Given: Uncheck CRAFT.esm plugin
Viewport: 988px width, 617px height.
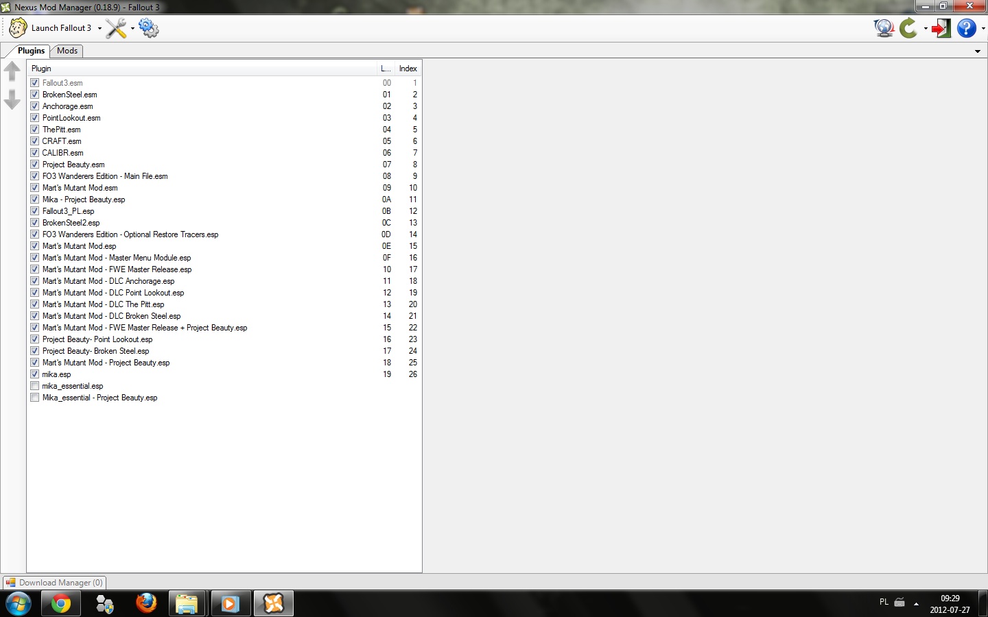Looking at the screenshot, I should click(35, 141).
